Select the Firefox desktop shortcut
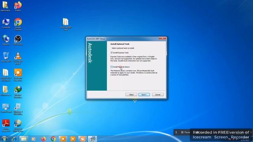This screenshot has width=253, height=142. [x=18, y=6]
